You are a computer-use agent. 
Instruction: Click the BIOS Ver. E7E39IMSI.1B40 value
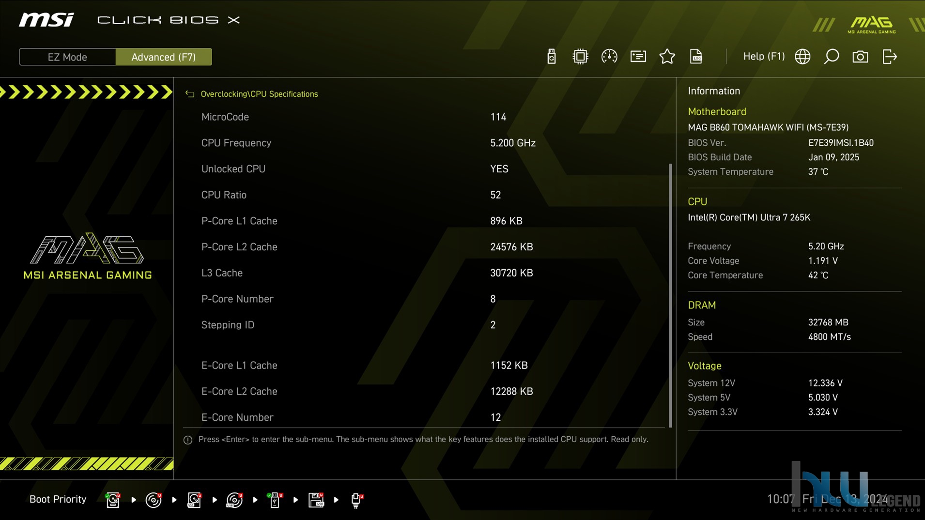(841, 143)
